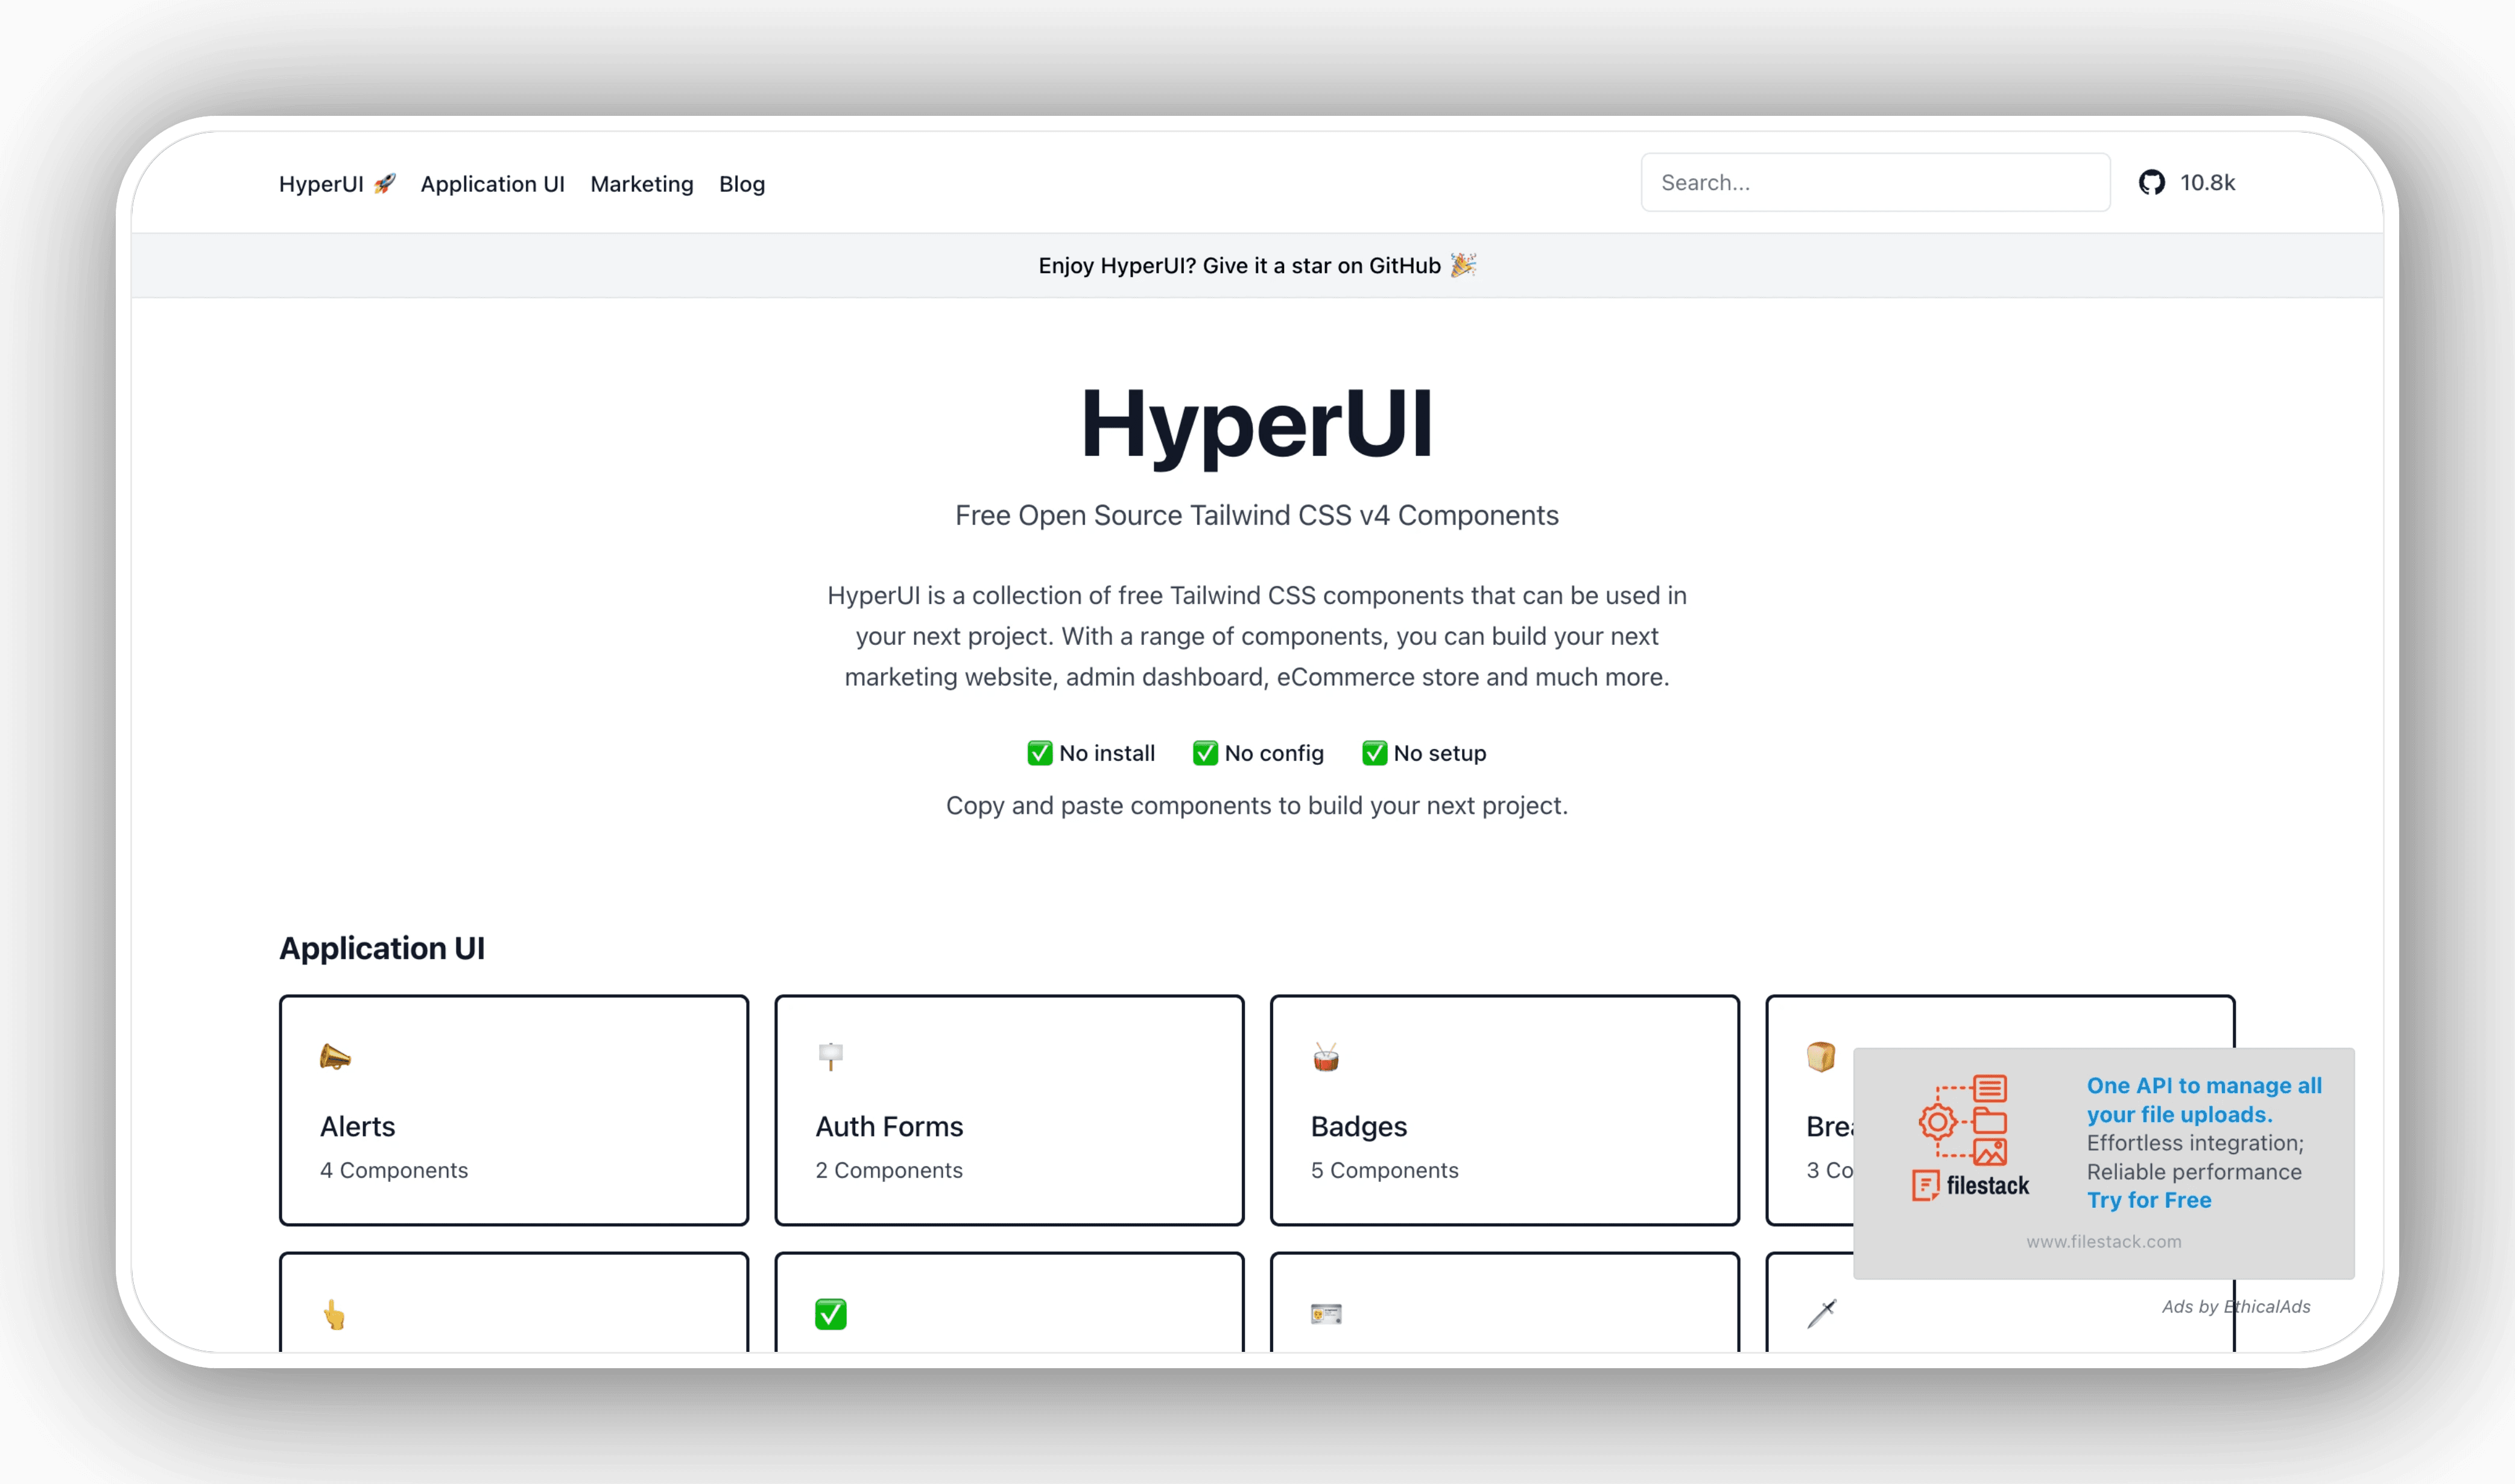Viewport: 2515px width, 1484px height.
Task: Click the bread icon on Breadcrumbs card
Action: click(x=1821, y=1056)
